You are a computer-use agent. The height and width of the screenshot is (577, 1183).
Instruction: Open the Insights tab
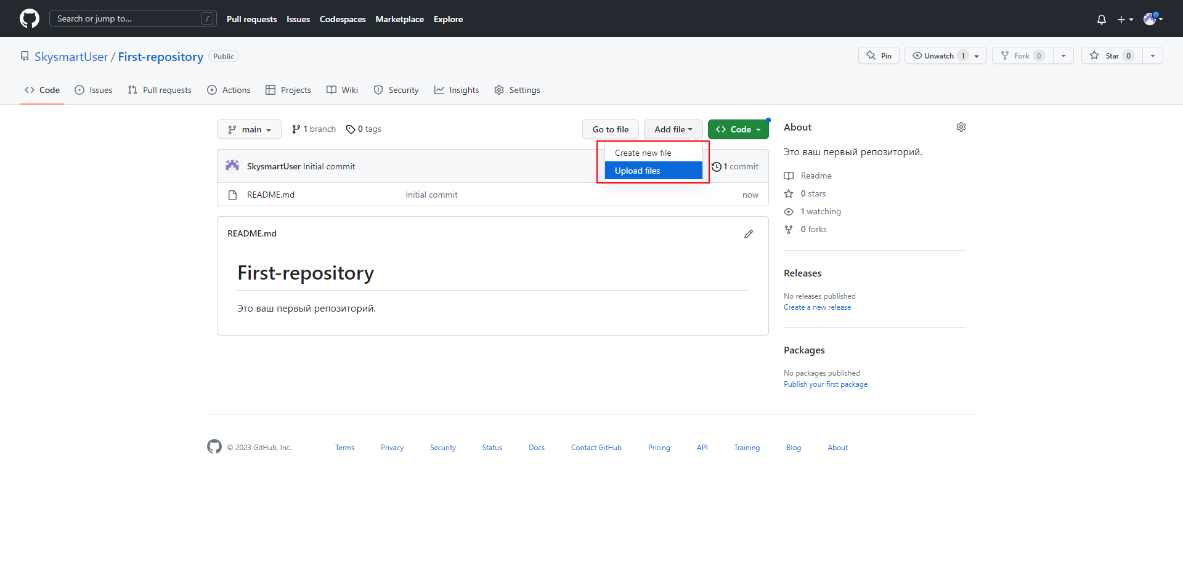coord(457,90)
